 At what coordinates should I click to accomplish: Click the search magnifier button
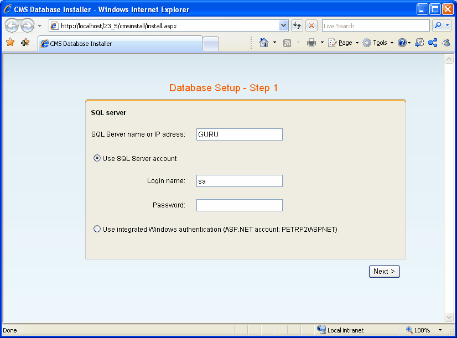438,25
